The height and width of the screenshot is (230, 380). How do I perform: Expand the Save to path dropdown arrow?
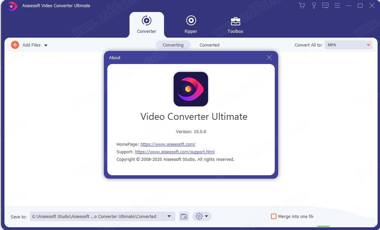tap(169, 216)
